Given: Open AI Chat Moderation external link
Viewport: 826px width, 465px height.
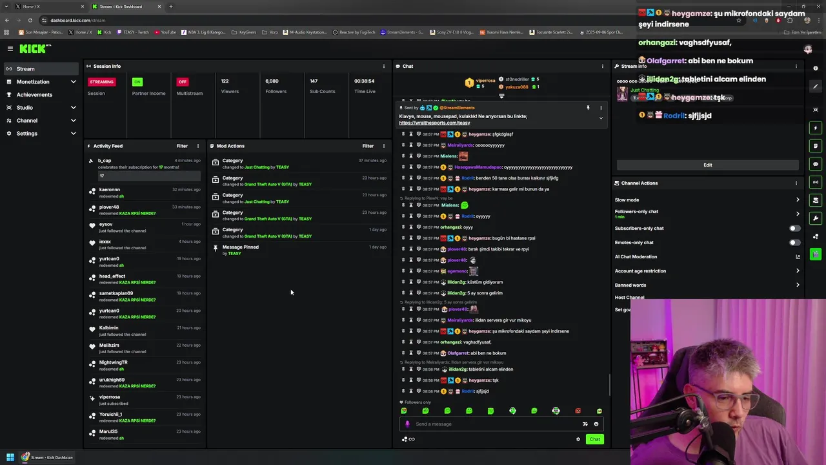Looking at the screenshot, I should coord(798,257).
